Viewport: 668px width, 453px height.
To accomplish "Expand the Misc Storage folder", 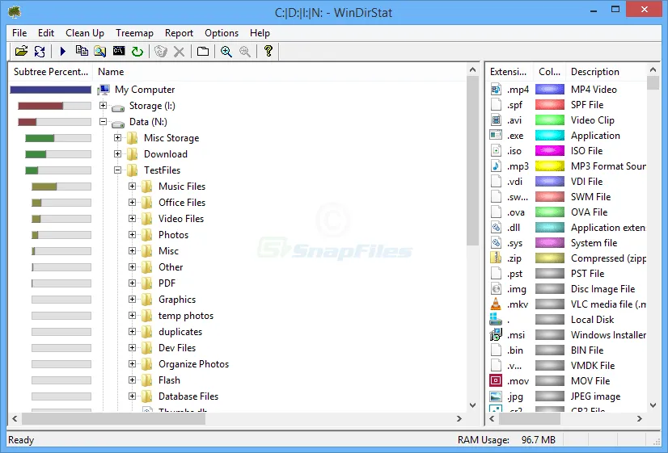I will (117, 137).
